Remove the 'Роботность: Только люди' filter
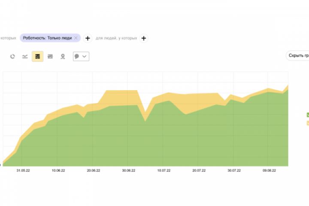Screen dimensions: 309x206 point(76,38)
